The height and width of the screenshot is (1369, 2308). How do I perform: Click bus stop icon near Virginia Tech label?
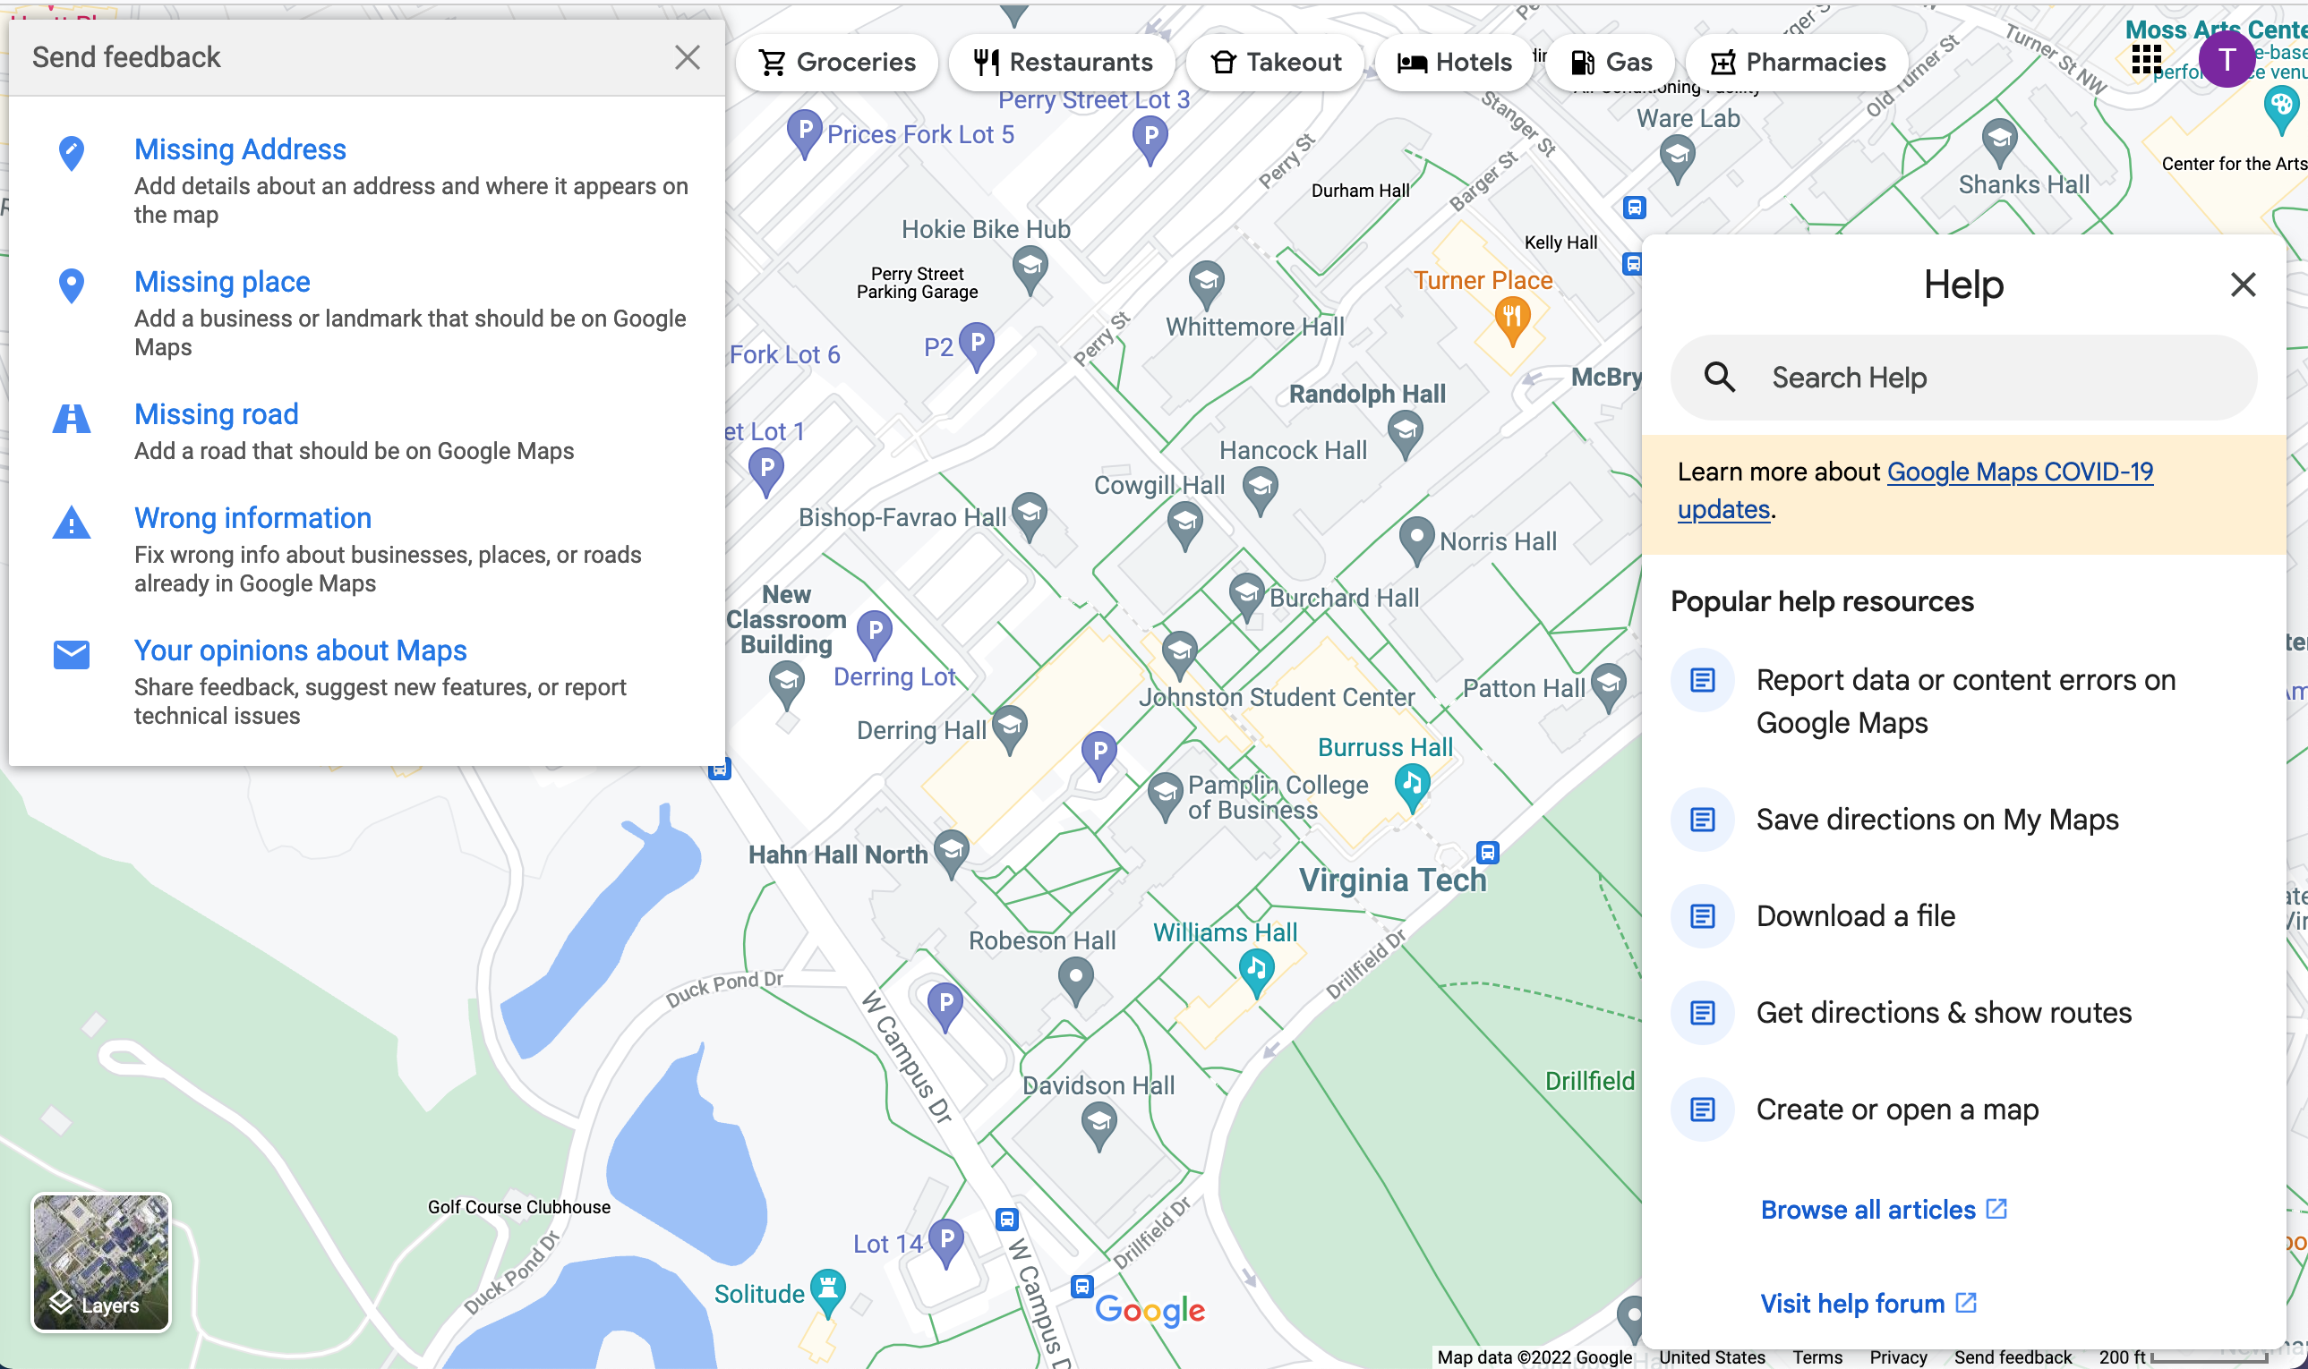tap(1487, 852)
